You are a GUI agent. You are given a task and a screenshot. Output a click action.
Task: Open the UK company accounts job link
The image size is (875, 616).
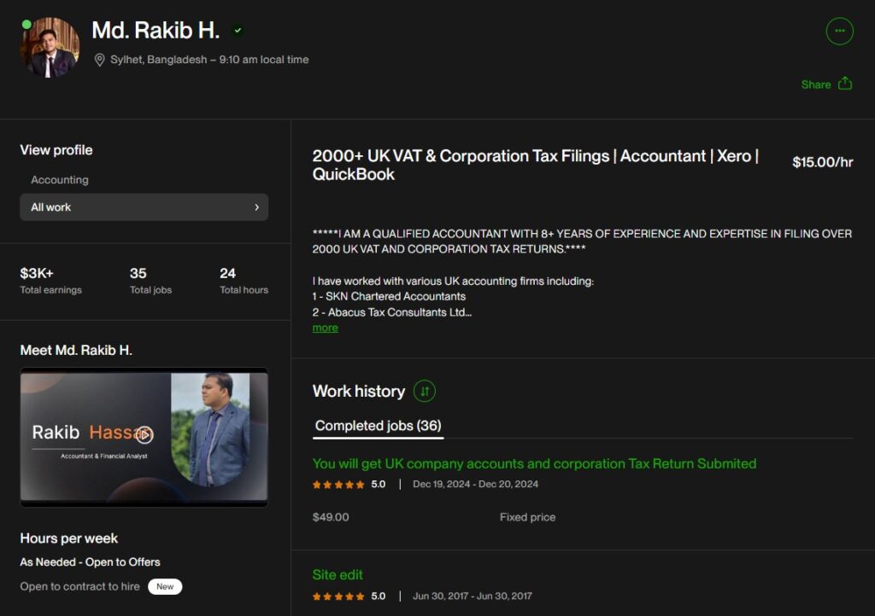(x=534, y=464)
